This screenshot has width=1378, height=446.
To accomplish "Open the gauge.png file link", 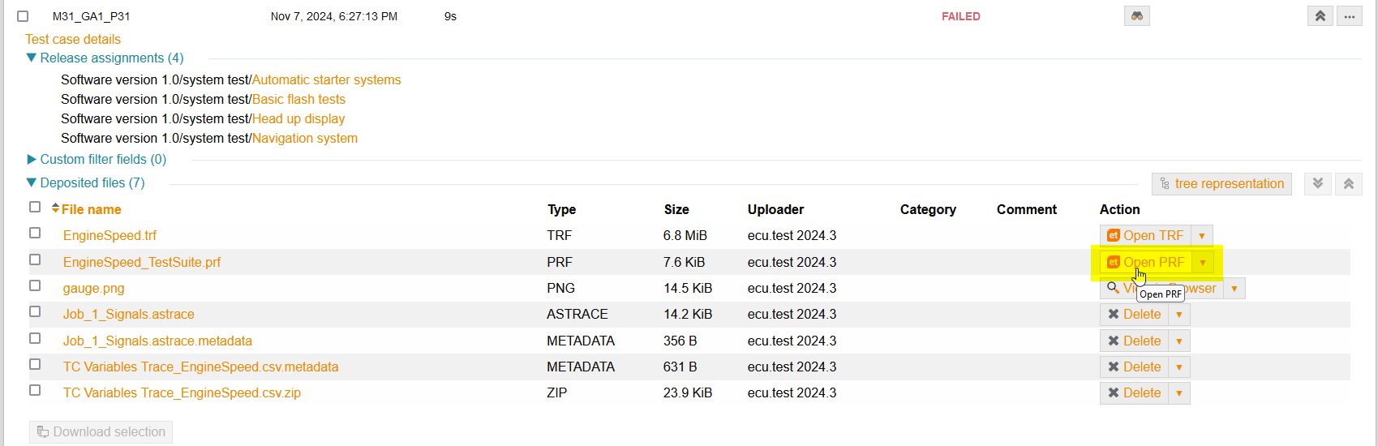I will tap(93, 288).
